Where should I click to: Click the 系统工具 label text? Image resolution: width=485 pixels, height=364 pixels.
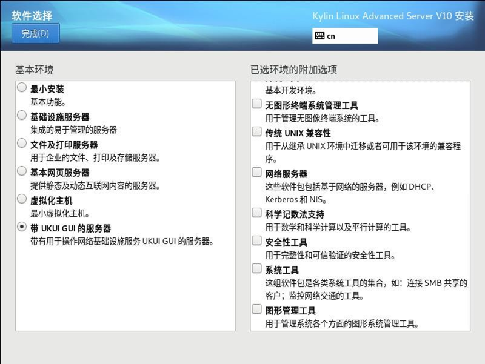(282, 270)
